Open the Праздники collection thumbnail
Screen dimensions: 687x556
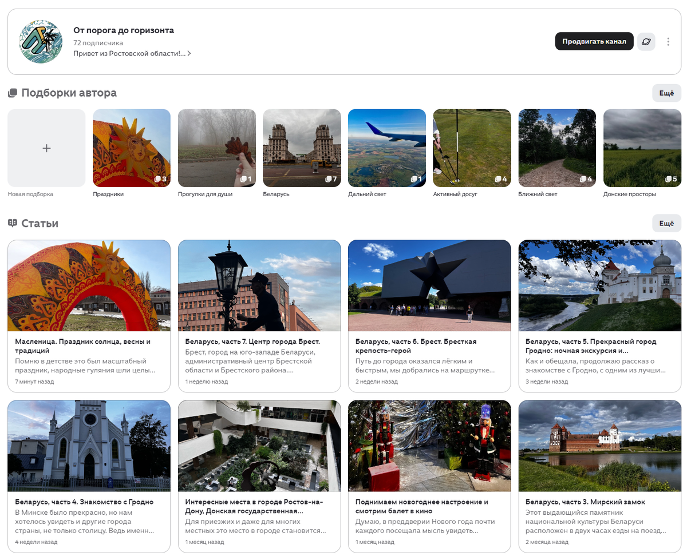pos(132,148)
